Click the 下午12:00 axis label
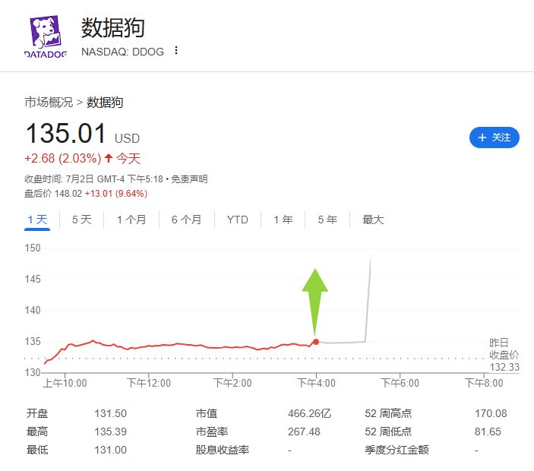The width and height of the screenshot is (534, 471). 148,383
